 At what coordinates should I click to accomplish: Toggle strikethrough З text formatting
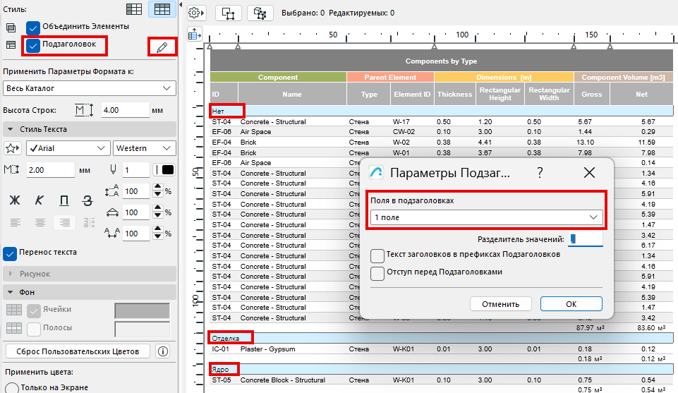[87, 200]
